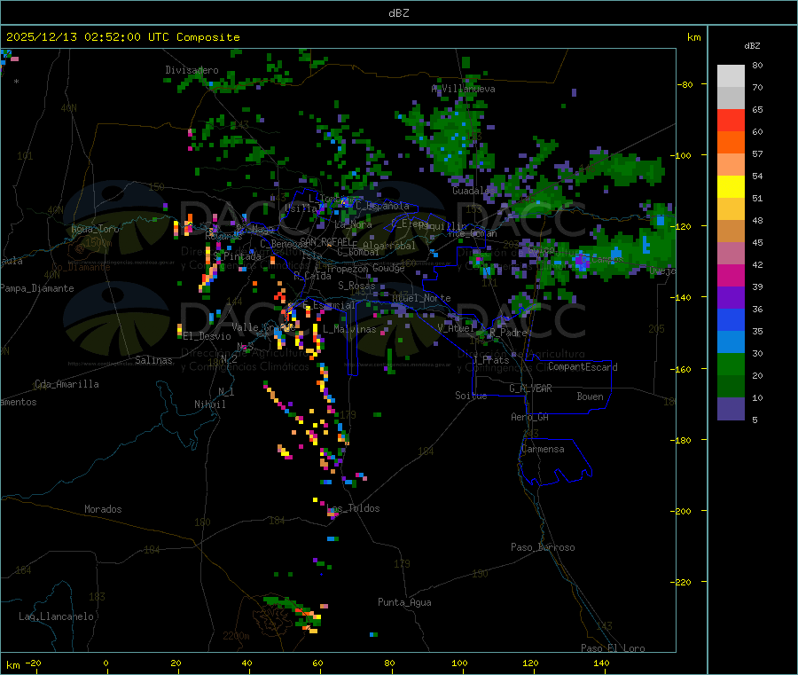798x675 pixels.
Task: Click the km unit label at top right
Action: [693, 37]
